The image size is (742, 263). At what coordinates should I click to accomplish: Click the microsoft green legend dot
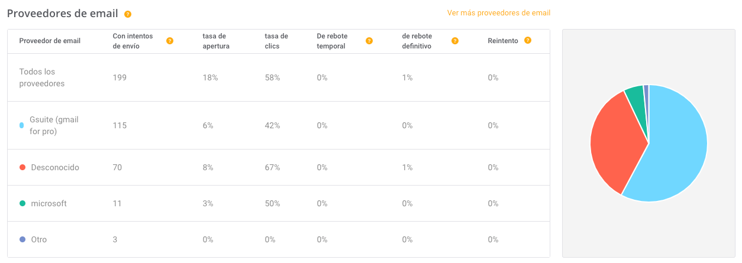point(22,203)
